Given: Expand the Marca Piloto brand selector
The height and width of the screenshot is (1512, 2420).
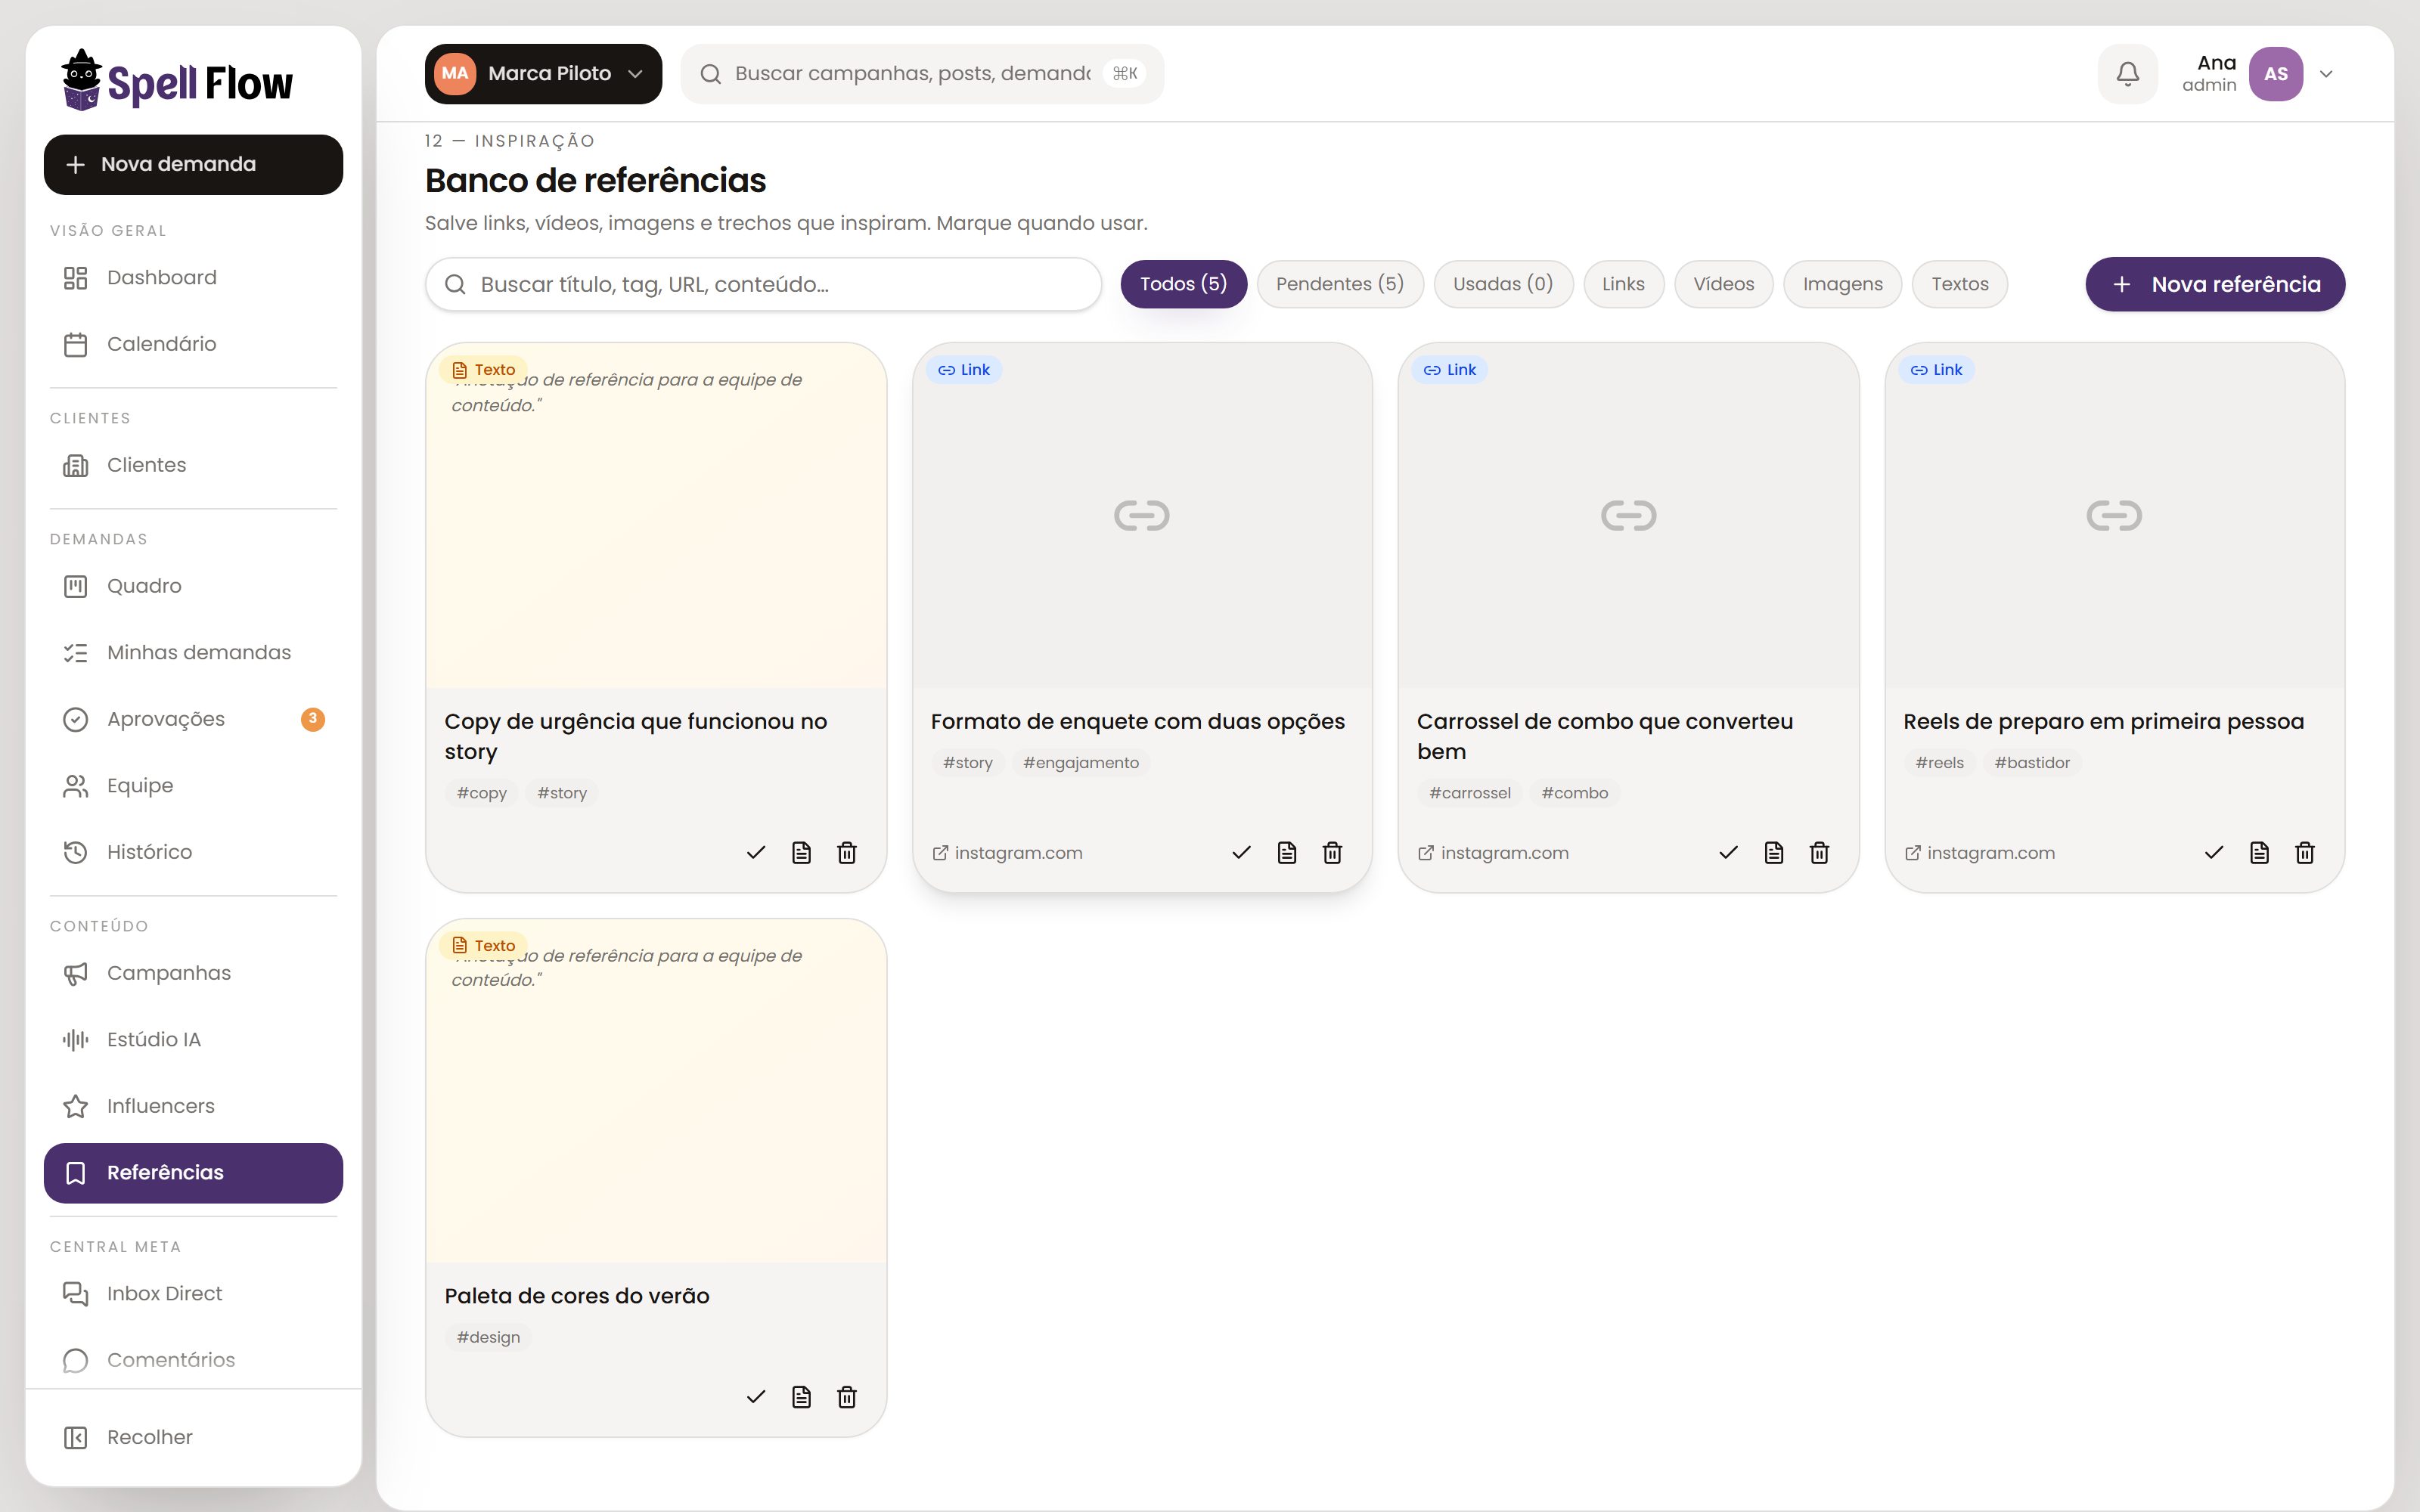Looking at the screenshot, I should (543, 74).
